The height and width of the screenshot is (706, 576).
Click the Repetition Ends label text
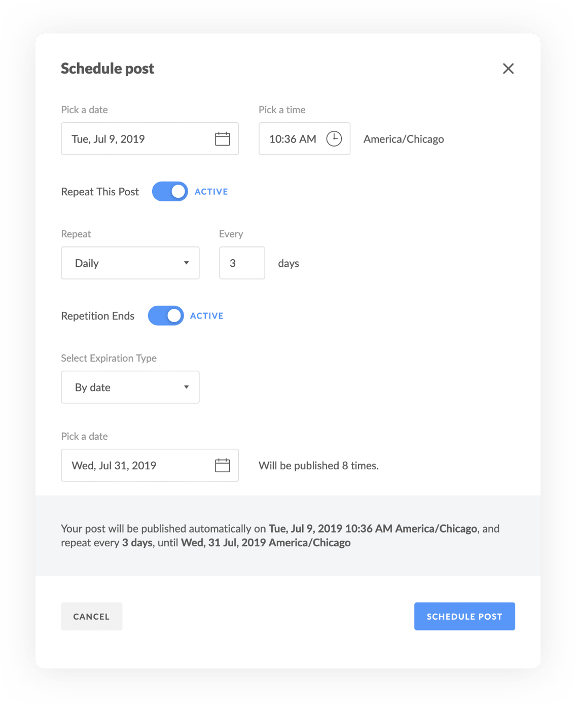point(98,316)
